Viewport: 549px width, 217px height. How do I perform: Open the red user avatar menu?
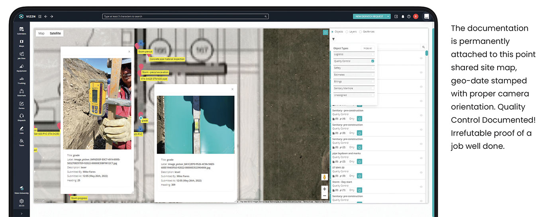pyautogui.click(x=416, y=16)
